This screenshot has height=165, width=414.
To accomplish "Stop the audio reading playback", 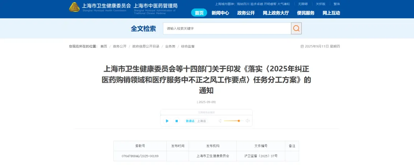I will tap(177, 121).
